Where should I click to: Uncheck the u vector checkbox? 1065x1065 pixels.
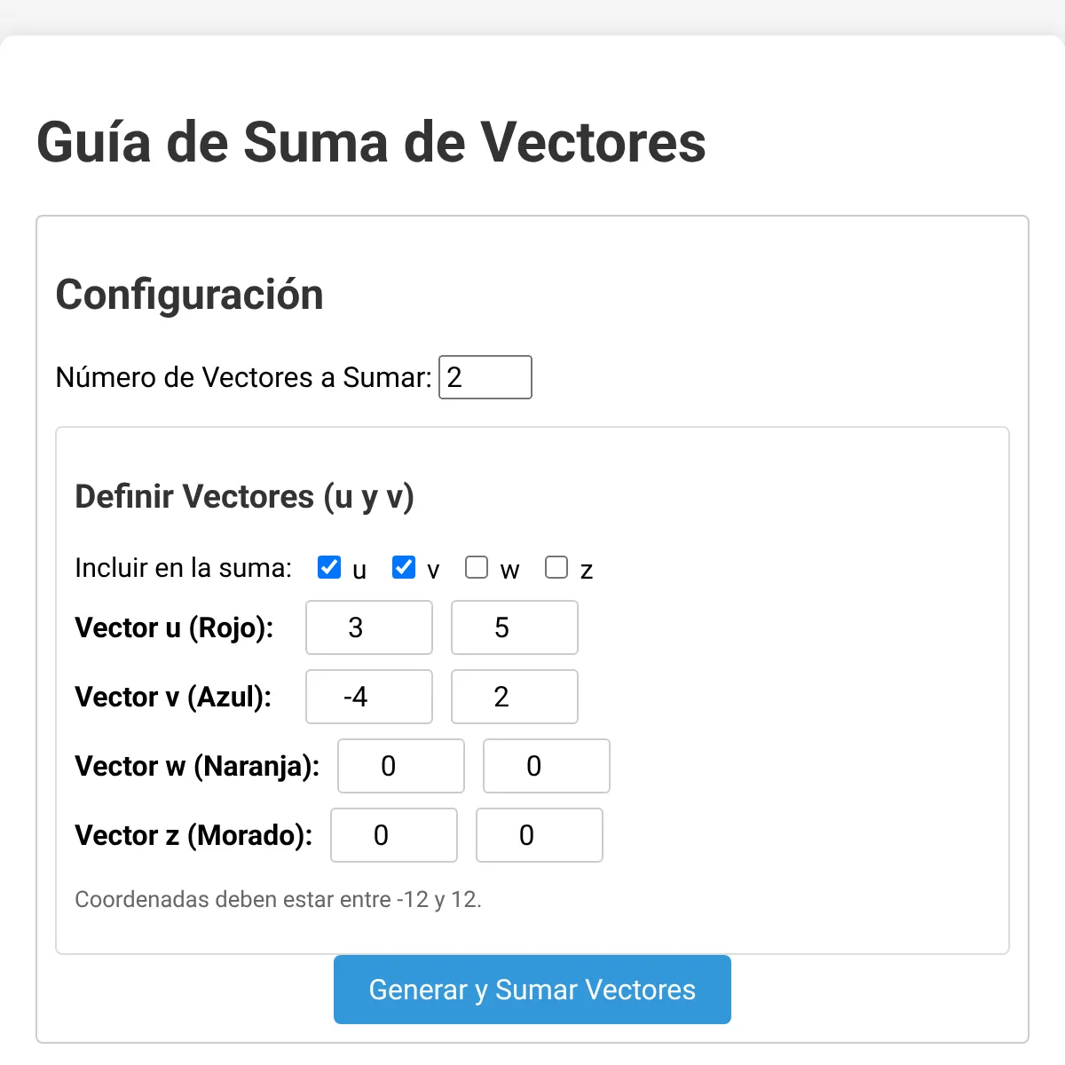coord(329,567)
